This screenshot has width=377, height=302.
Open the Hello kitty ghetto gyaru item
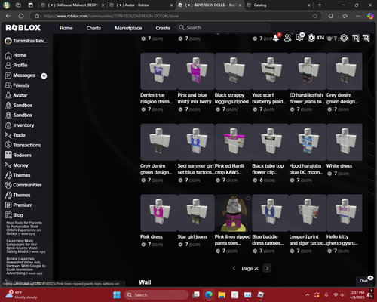tap(345, 213)
